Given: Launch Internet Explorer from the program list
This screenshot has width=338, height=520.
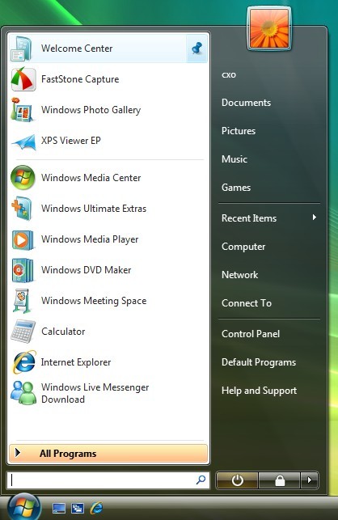Looking at the screenshot, I should coord(108,362).
